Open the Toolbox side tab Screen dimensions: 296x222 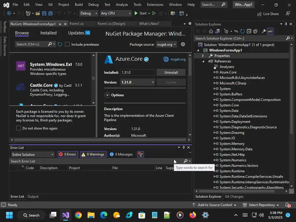[5, 27]
